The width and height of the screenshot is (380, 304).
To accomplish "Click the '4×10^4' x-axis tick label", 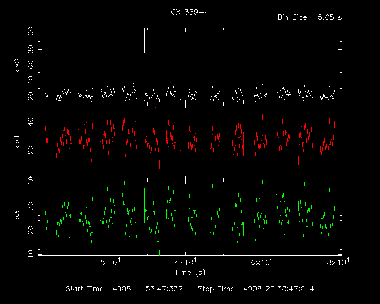I will coord(186,262).
